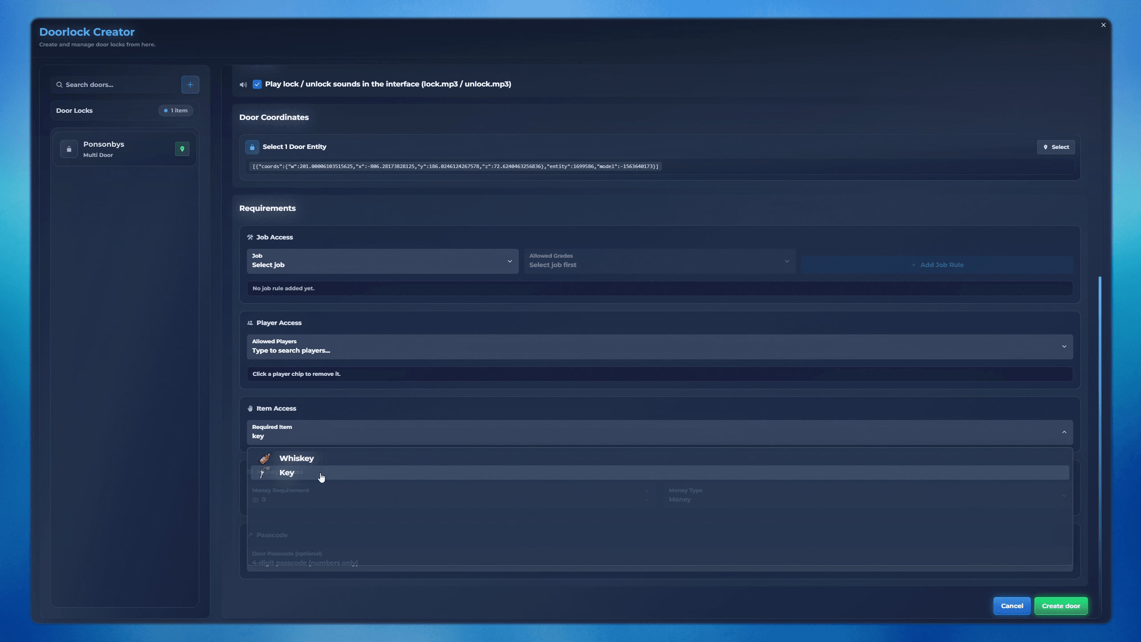Collapse the Required Item list chevron

click(x=1064, y=432)
